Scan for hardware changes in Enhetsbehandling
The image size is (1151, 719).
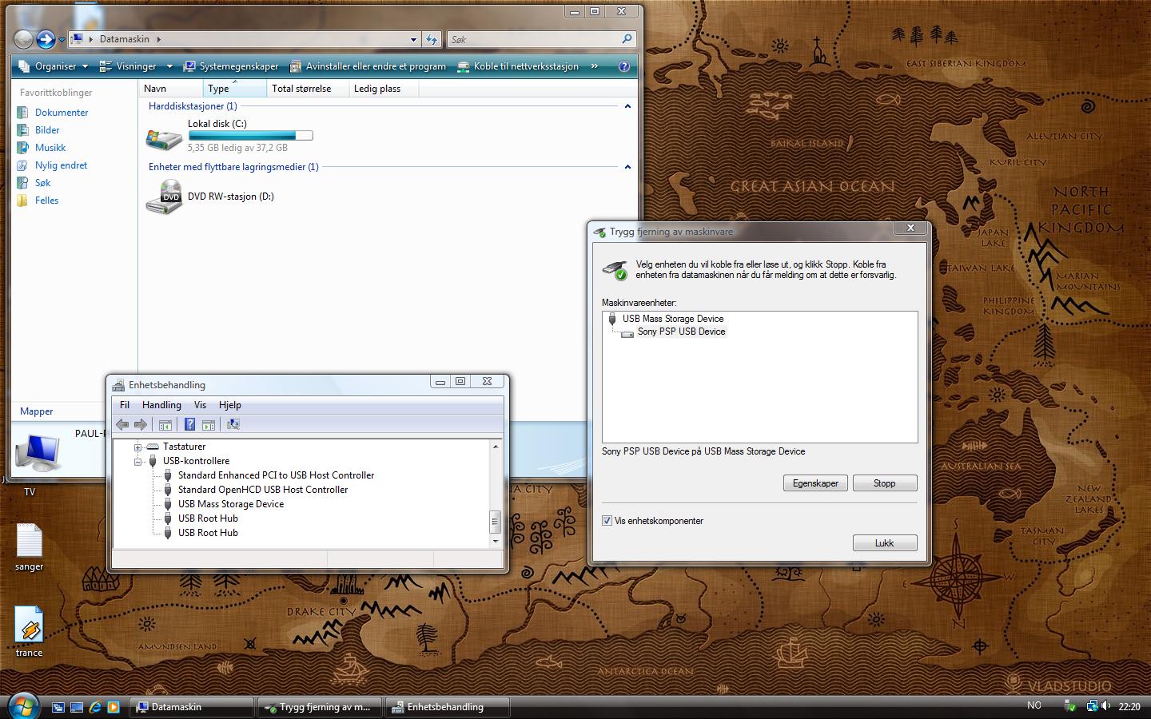[x=233, y=424]
